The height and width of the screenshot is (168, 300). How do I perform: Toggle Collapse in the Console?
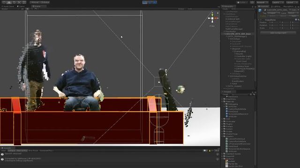tap(11, 151)
